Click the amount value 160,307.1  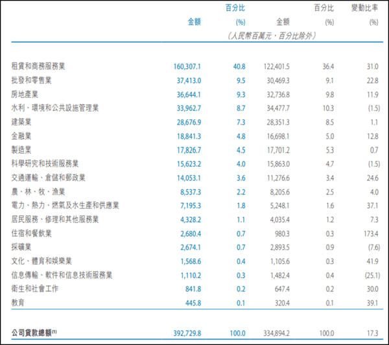(x=187, y=66)
